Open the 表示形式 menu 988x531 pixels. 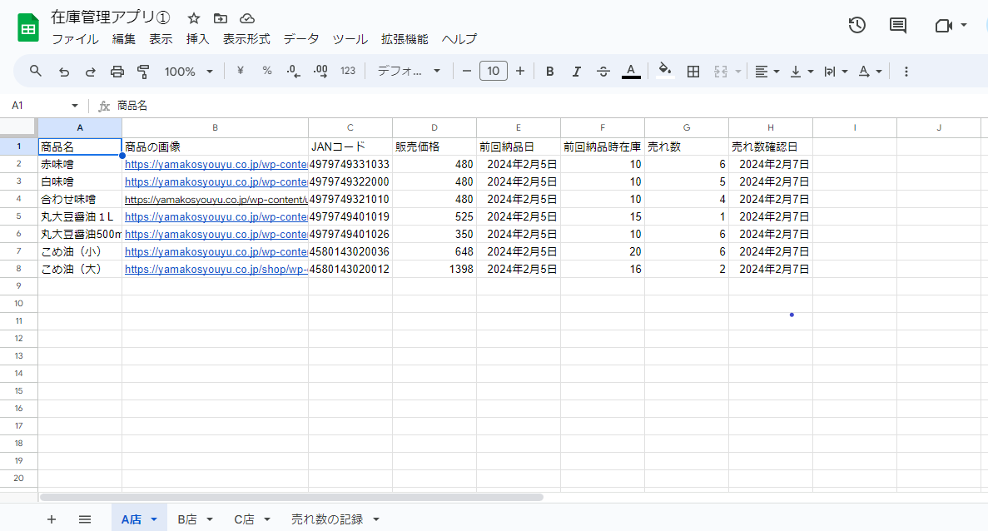tap(246, 39)
